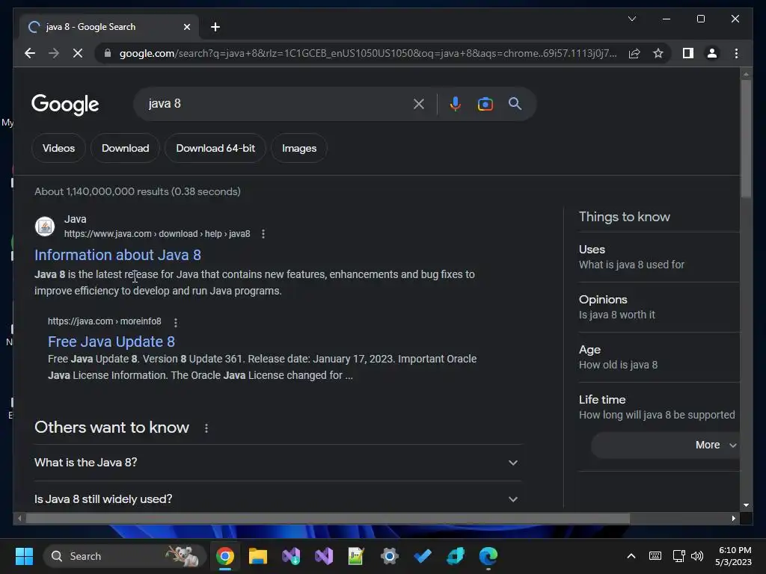This screenshot has height=574, width=766.
Task: Open a new tab
Action: tap(215, 27)
